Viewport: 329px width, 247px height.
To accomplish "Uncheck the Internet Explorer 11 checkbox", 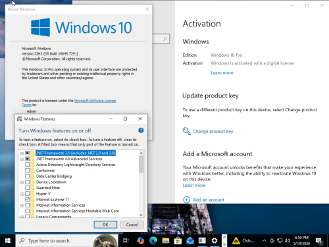I will (27, 199).
